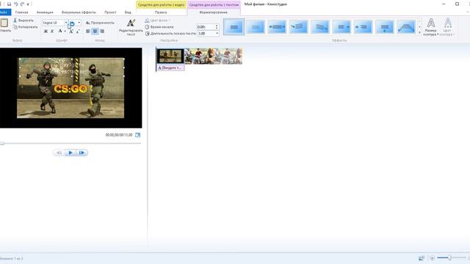Select the faded rectangle text effect
Screen dimensions: 470x264
click(x=256, y=27)
